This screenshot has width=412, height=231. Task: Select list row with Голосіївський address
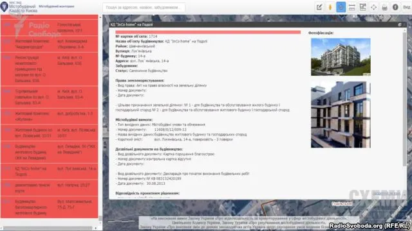pos(49,28)
